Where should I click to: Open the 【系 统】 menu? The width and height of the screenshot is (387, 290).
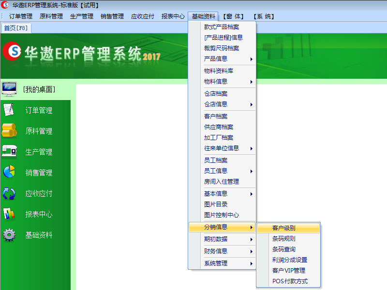(264, 16)
